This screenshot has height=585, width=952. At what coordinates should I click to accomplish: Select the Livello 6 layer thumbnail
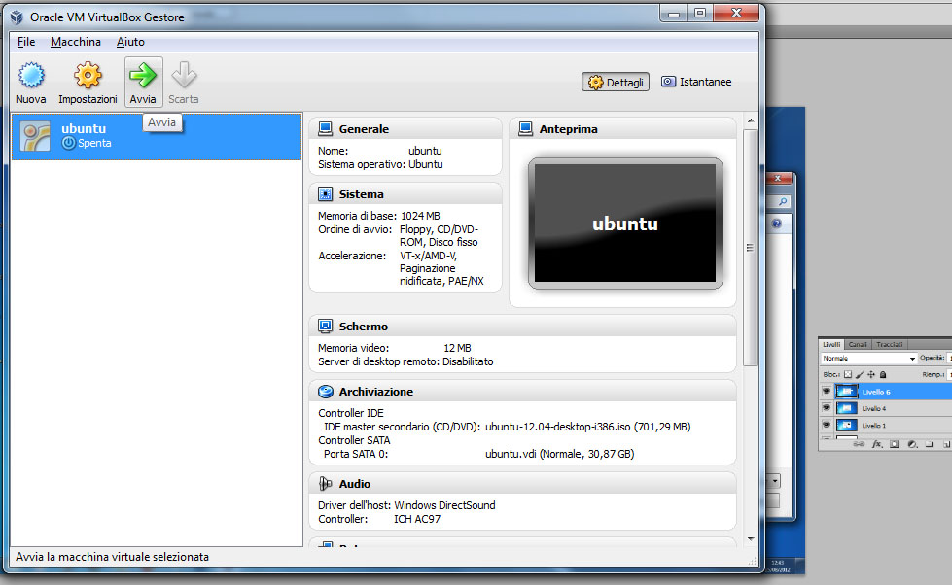pyautogui.click(x=846, y=392)
